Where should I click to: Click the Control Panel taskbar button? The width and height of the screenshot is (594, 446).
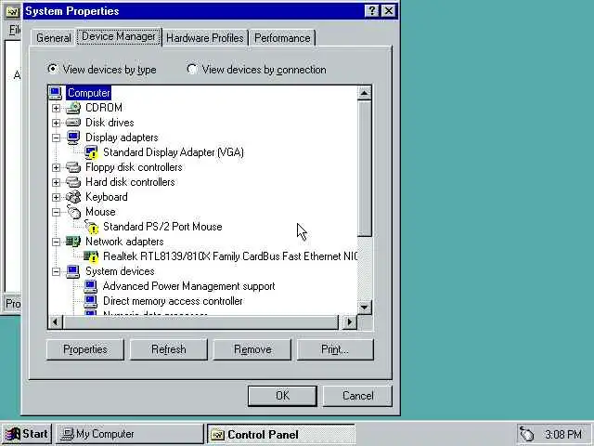click(x=280, y=435)
